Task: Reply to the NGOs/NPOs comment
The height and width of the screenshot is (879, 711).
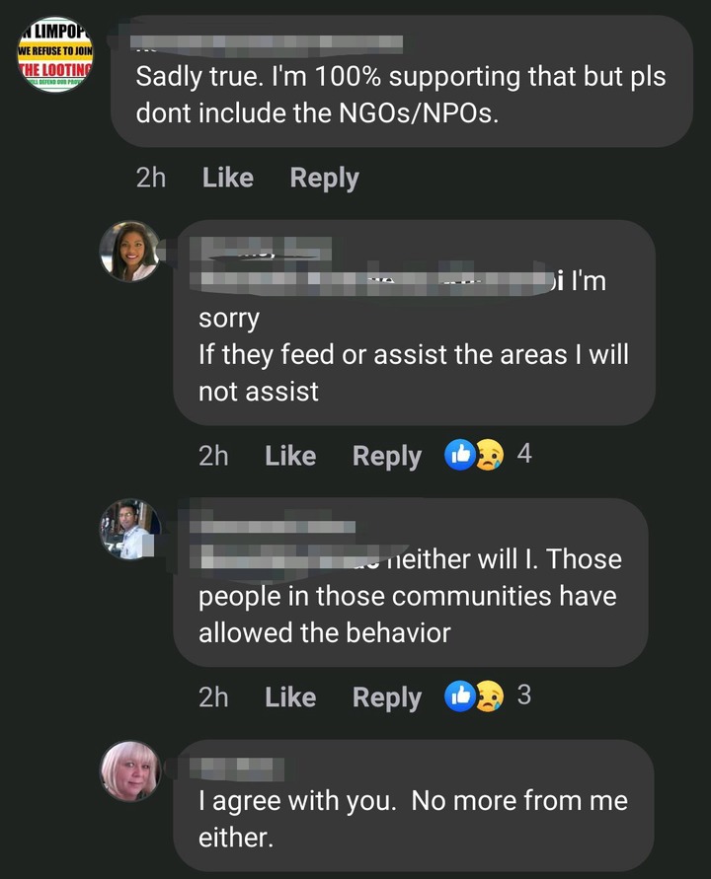Action: click(x=324, y=179)
